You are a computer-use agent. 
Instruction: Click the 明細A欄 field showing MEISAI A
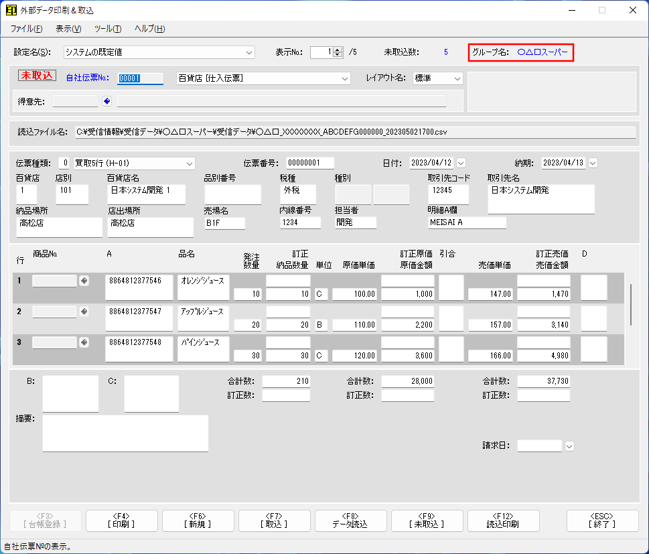[x=467, y=223]
